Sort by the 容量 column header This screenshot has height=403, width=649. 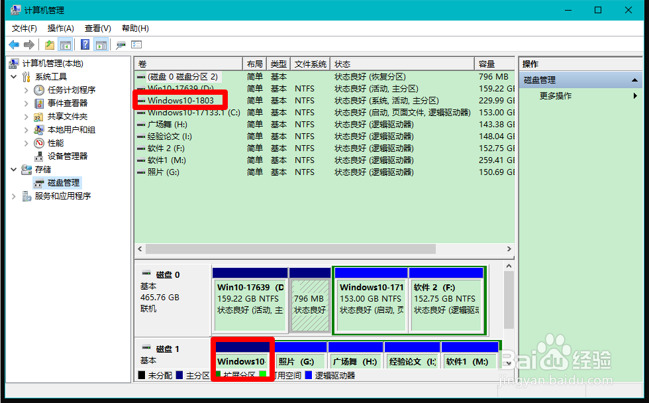[x=495, y=64]
